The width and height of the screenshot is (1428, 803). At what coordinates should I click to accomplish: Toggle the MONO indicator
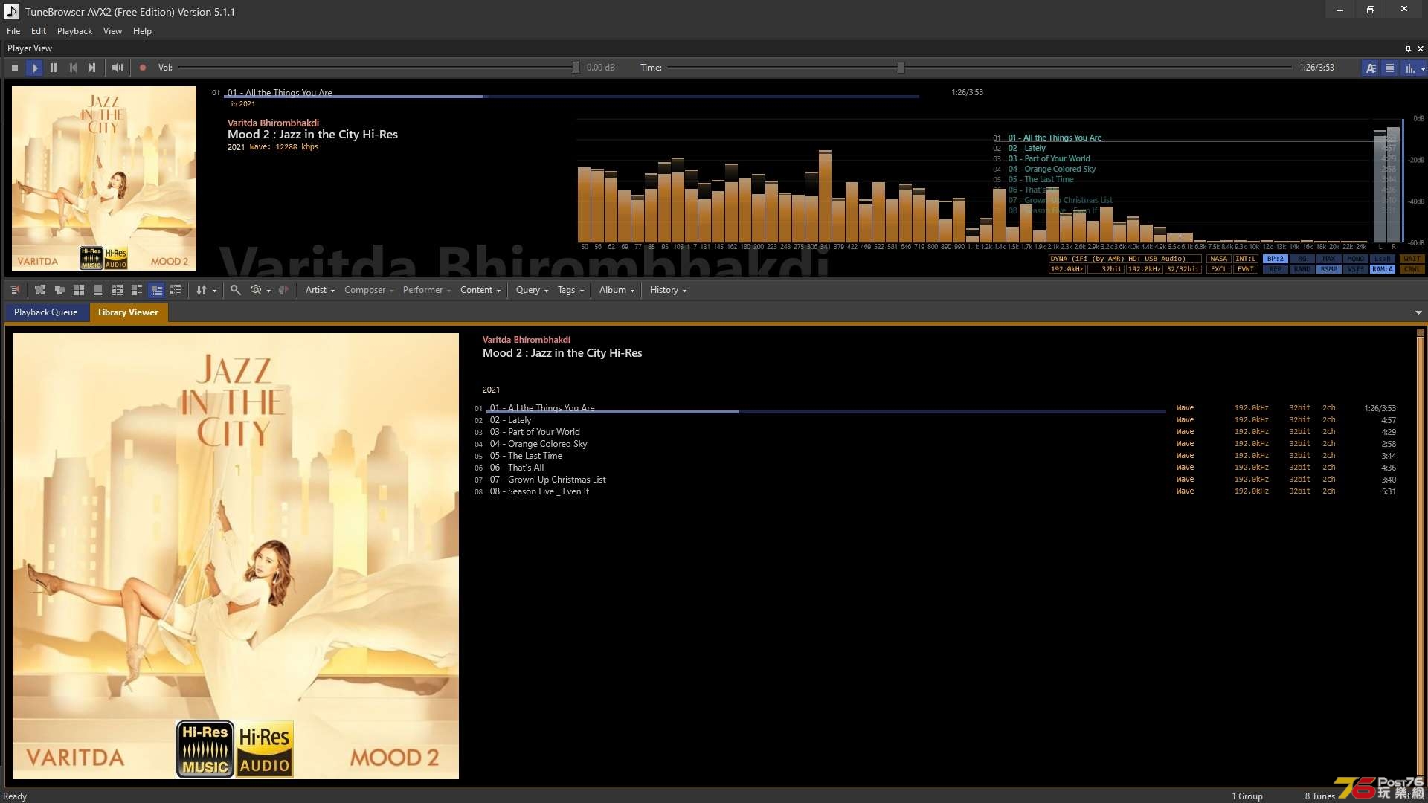1355,259
